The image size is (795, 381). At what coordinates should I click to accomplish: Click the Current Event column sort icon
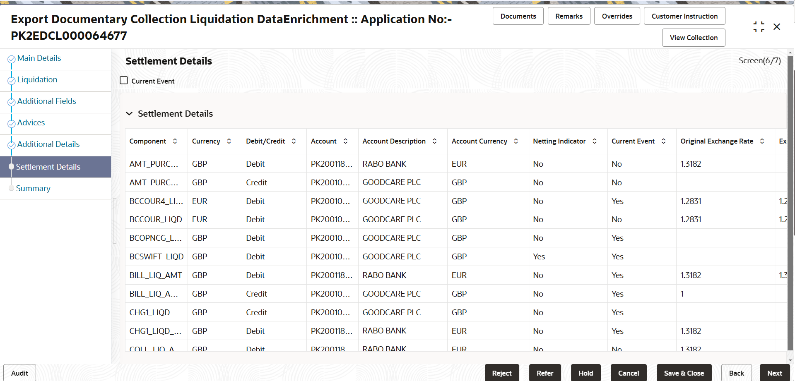coord(664,141)
